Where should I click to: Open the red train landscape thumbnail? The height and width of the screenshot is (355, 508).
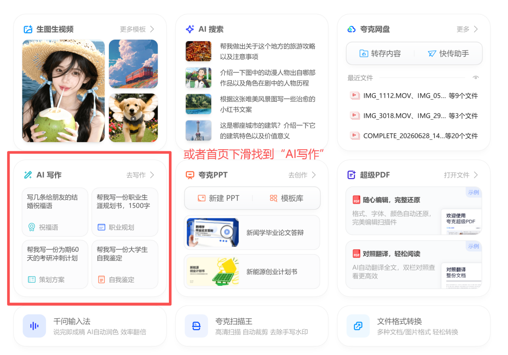[x=133, y=64]
